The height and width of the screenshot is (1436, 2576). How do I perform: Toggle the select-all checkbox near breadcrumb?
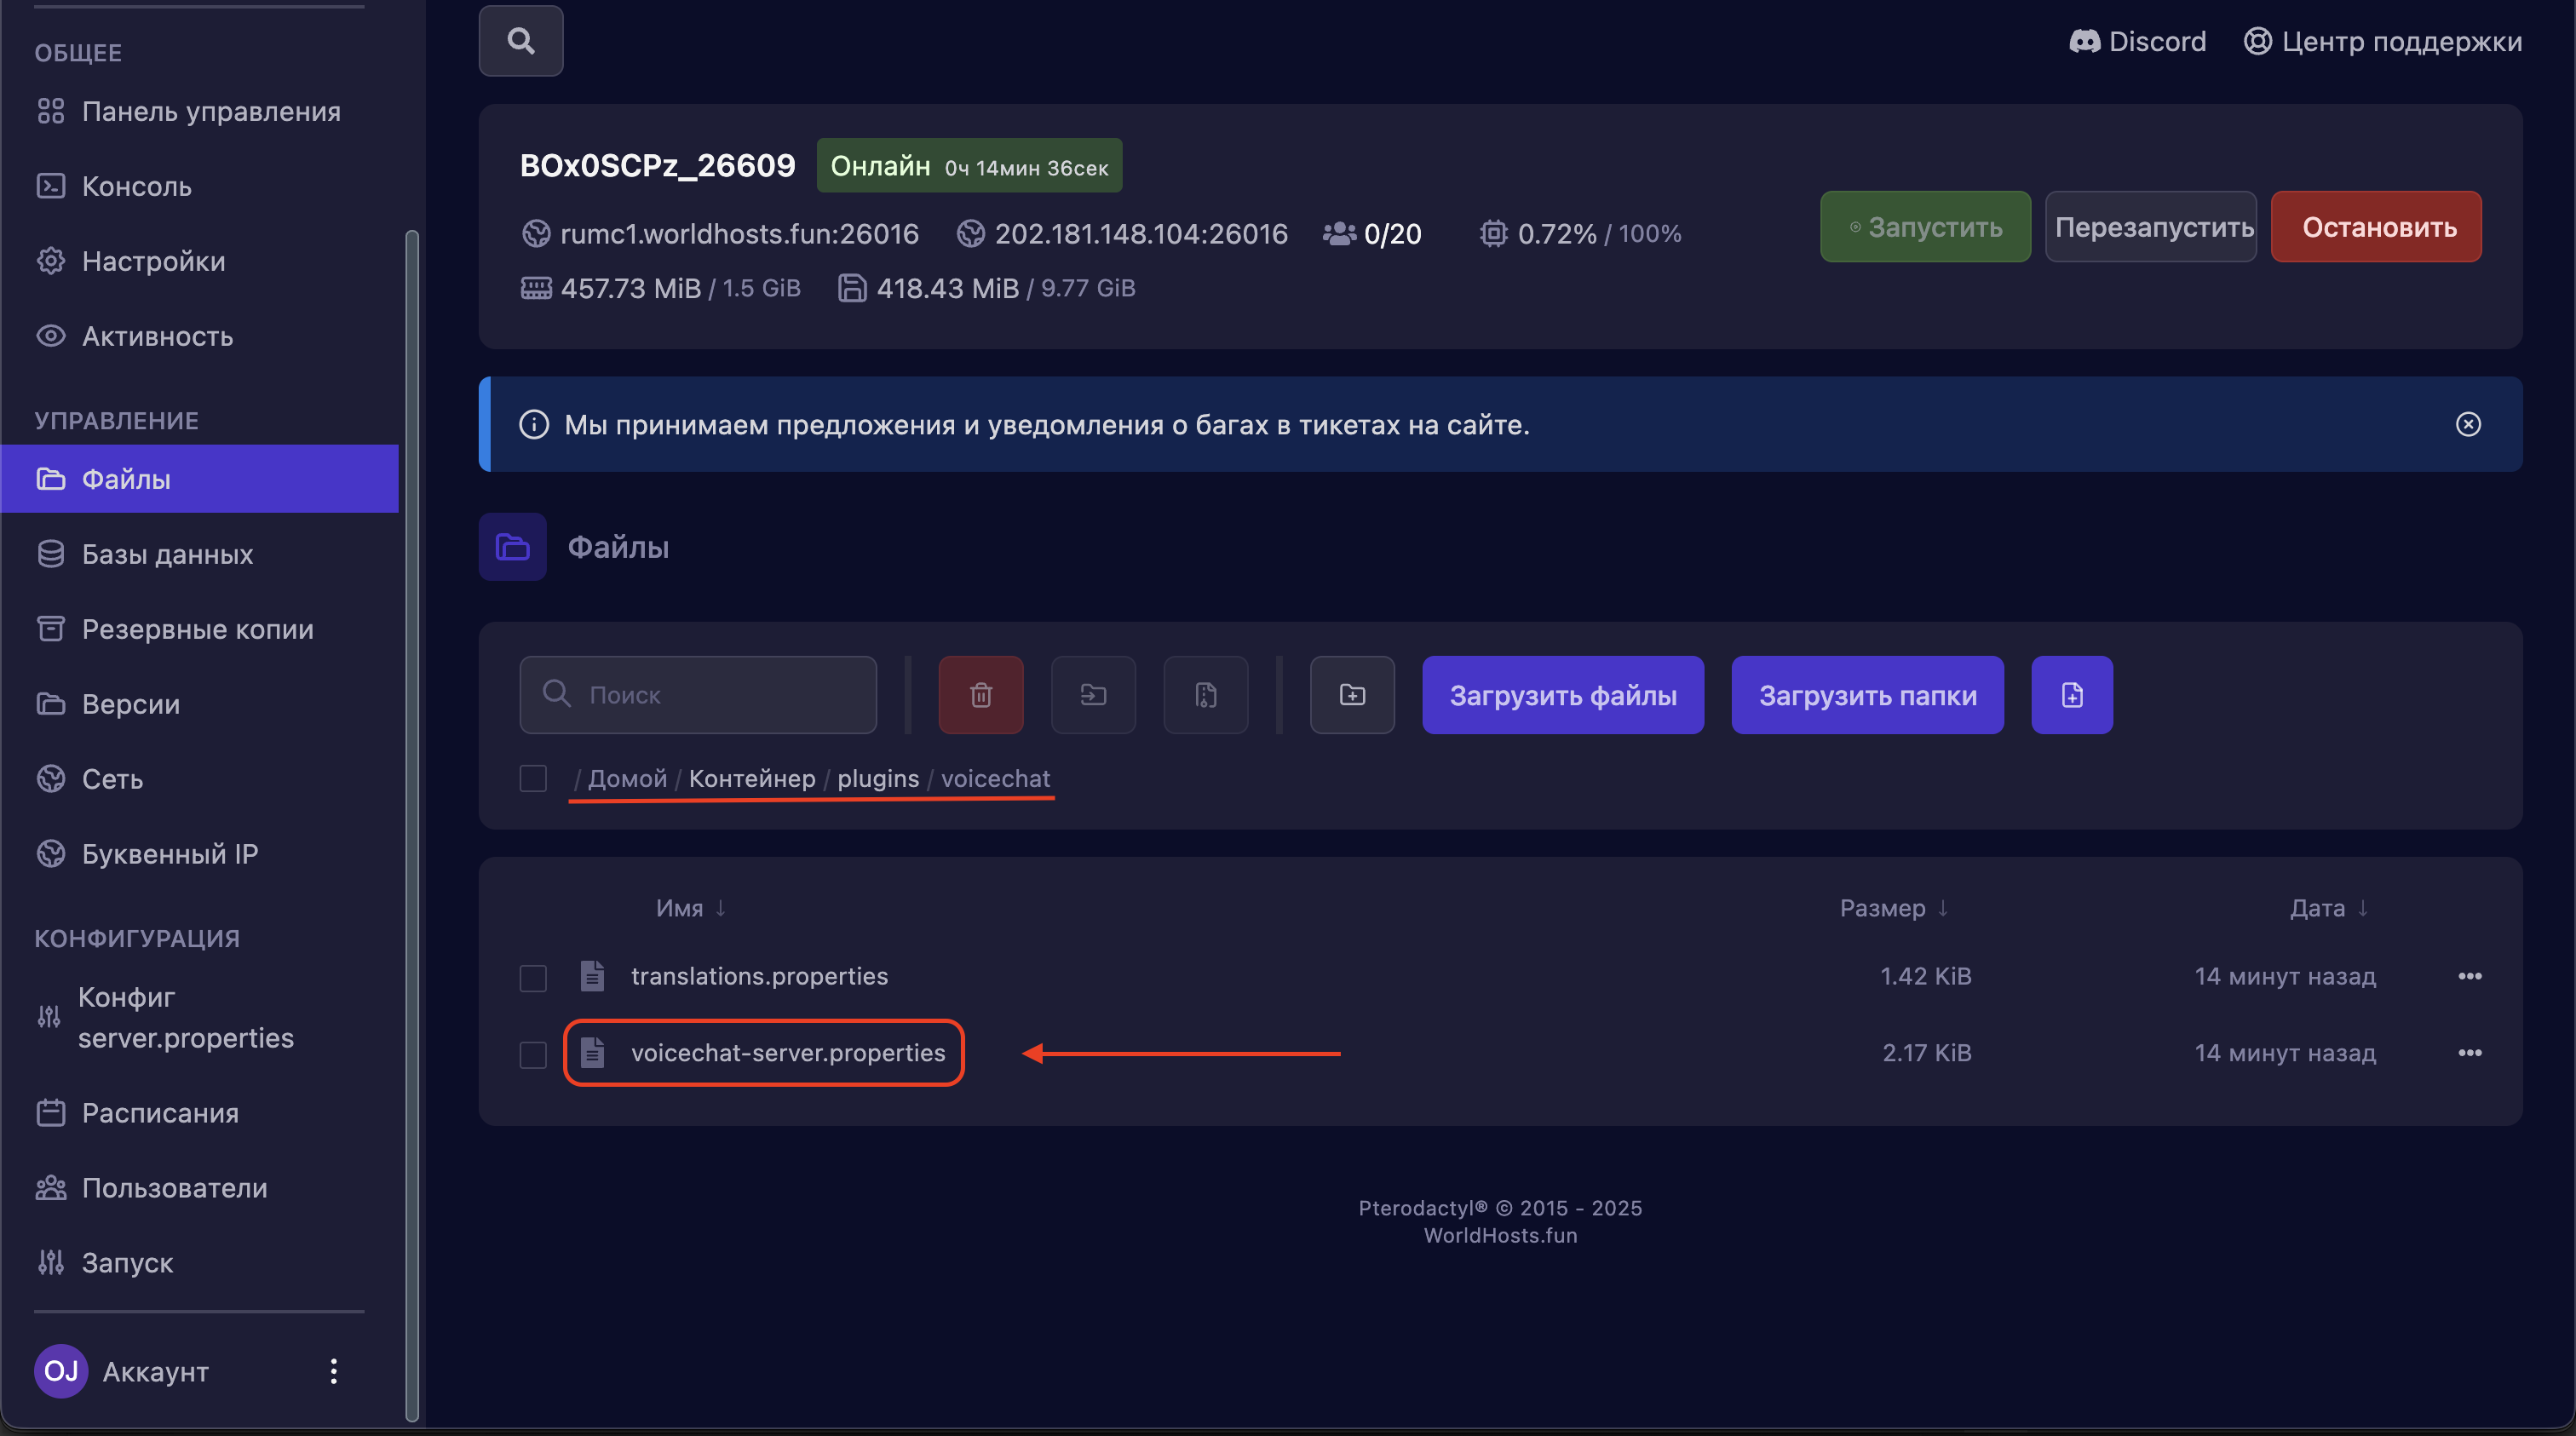pos(533,778)
